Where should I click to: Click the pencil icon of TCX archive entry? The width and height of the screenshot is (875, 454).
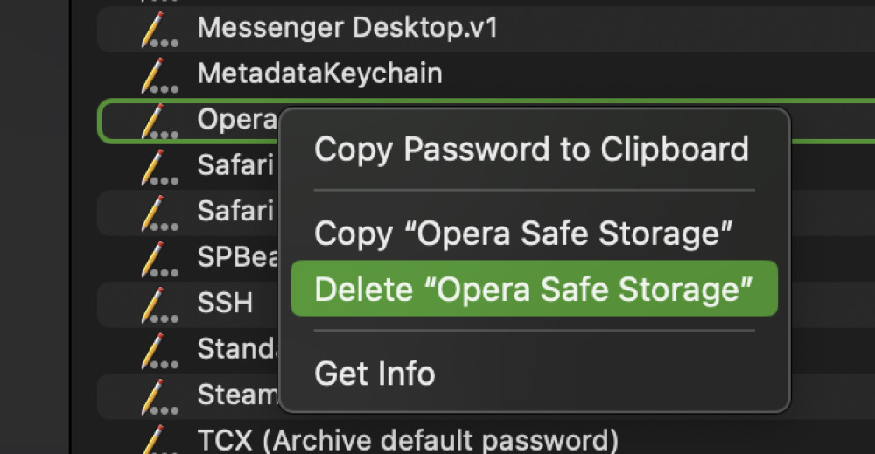[x=159, y=439]
